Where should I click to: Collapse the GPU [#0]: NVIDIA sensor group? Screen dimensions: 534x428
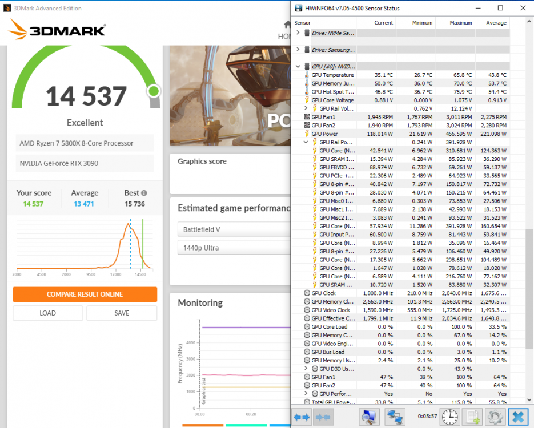click(x=298, y=66)
